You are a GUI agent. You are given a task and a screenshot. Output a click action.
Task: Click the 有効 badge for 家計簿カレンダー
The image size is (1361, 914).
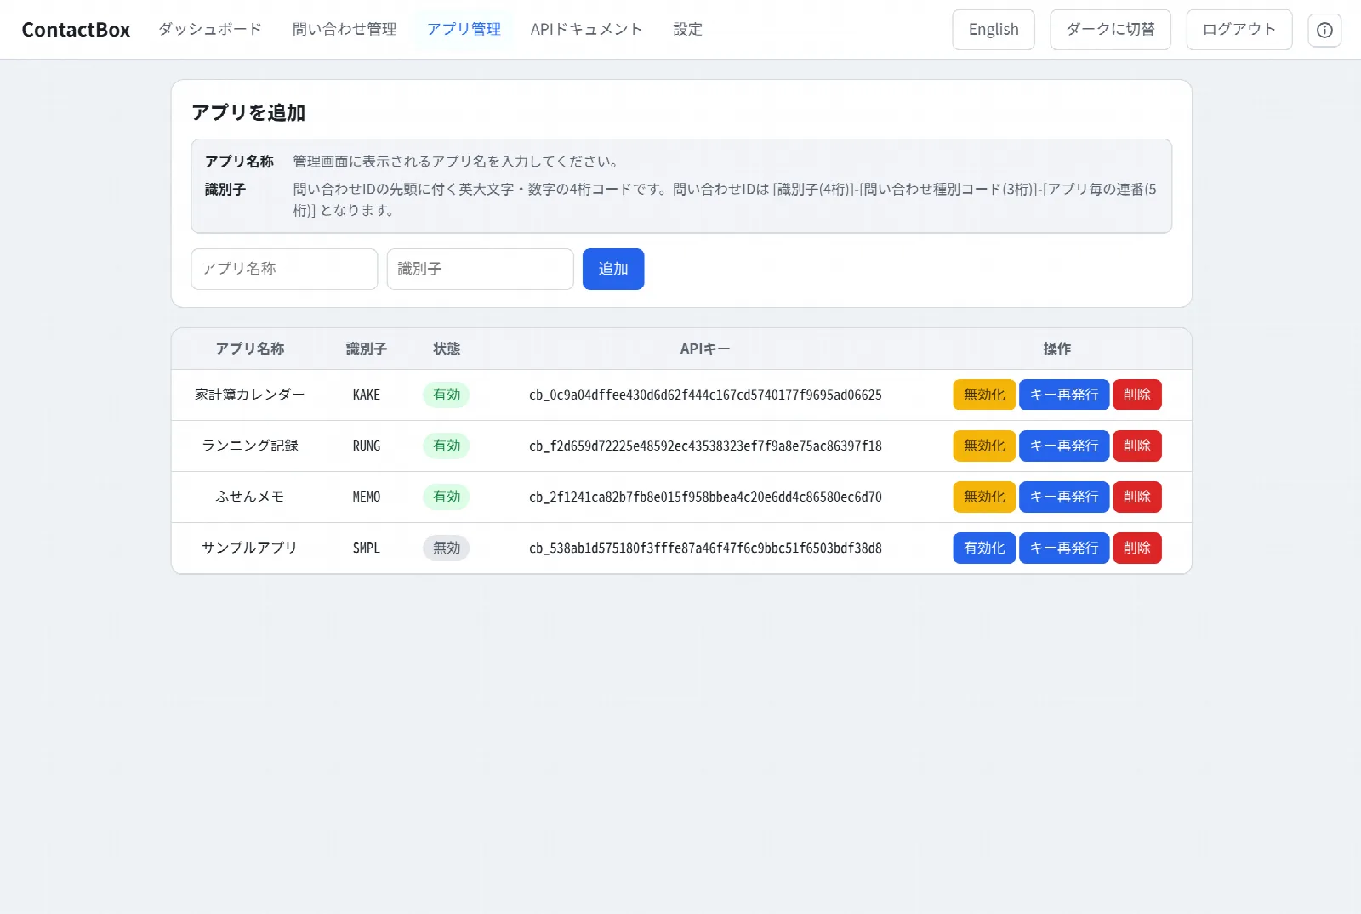(x=447, y=395)
